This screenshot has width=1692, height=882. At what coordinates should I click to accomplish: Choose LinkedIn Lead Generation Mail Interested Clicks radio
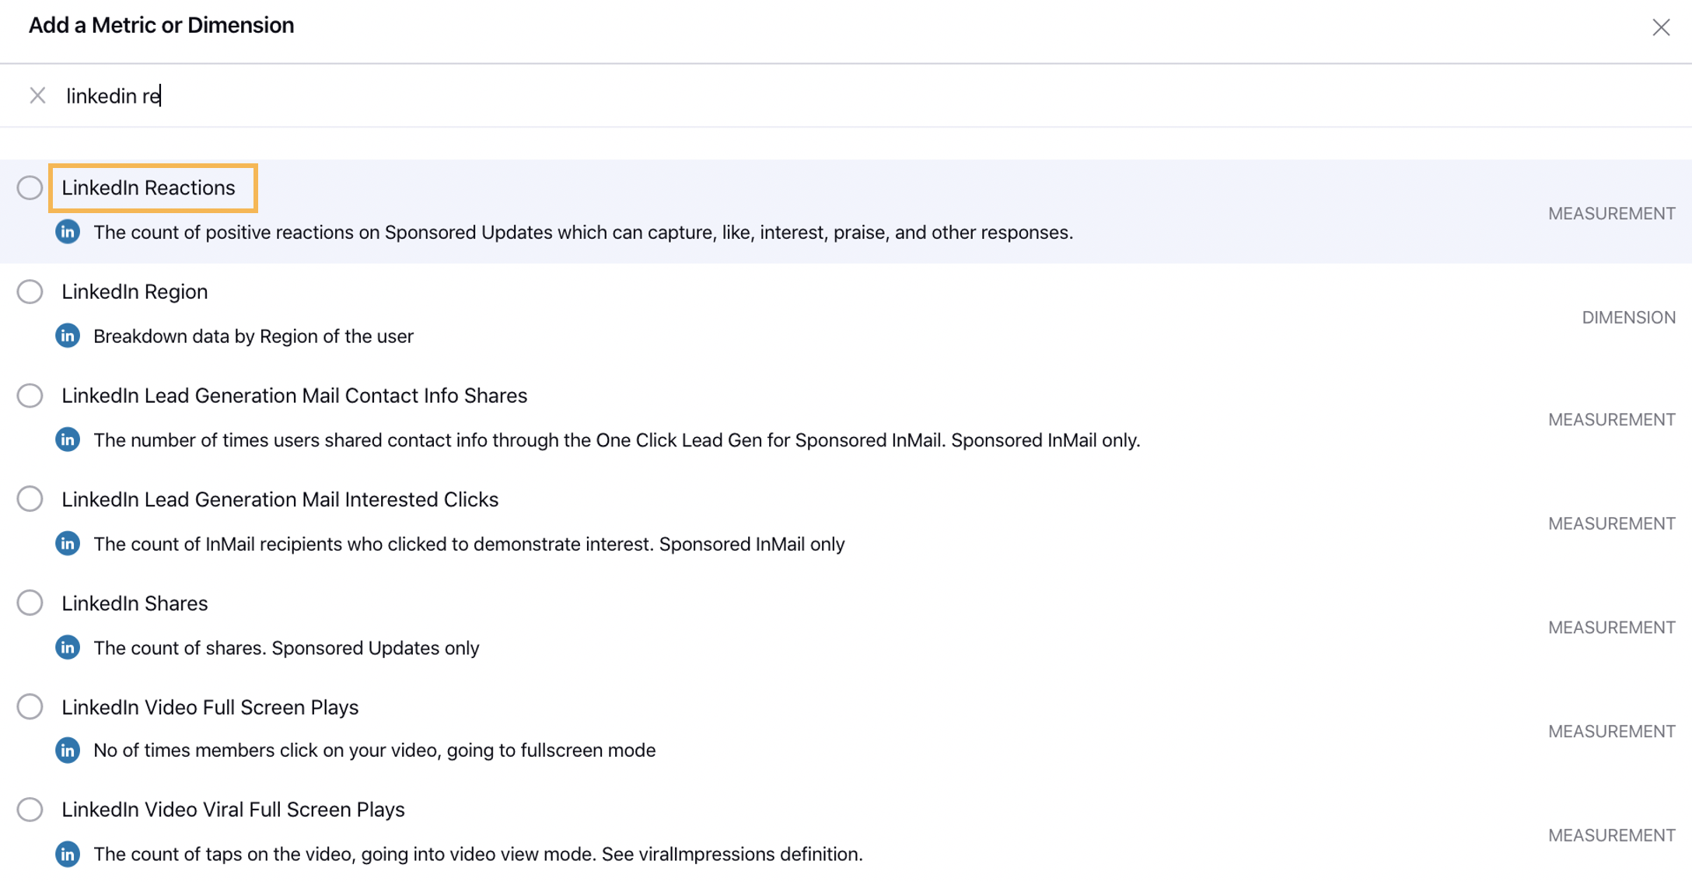30,499
